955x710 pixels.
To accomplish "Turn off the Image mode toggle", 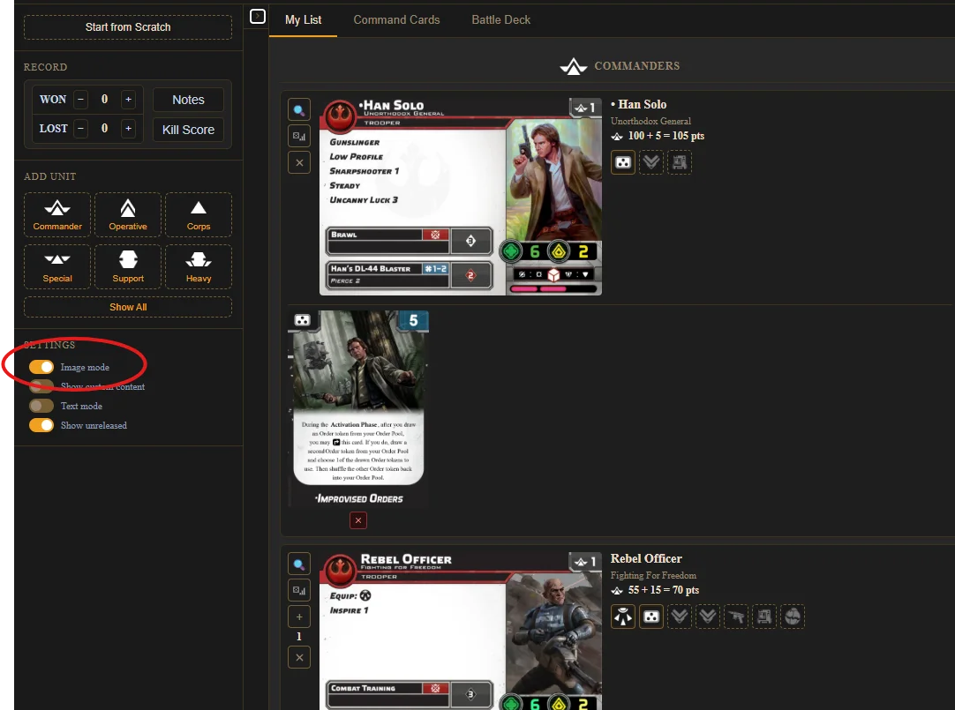I will pyautogui.click(x=41, y=367).
